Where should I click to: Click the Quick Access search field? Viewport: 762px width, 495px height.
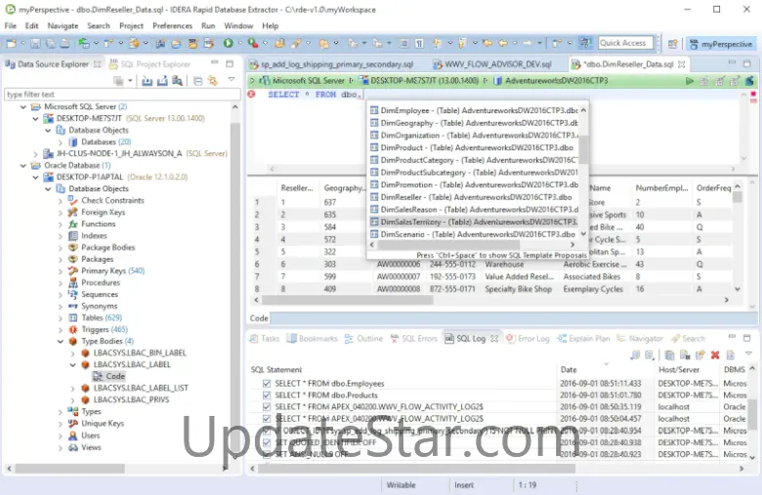coord(626,43)
